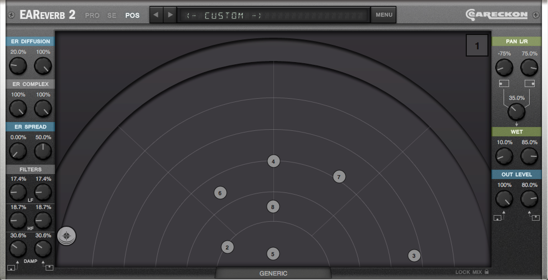The image size is (548, 280).
Task: Click the WET section header
Action: coord(516,132)
